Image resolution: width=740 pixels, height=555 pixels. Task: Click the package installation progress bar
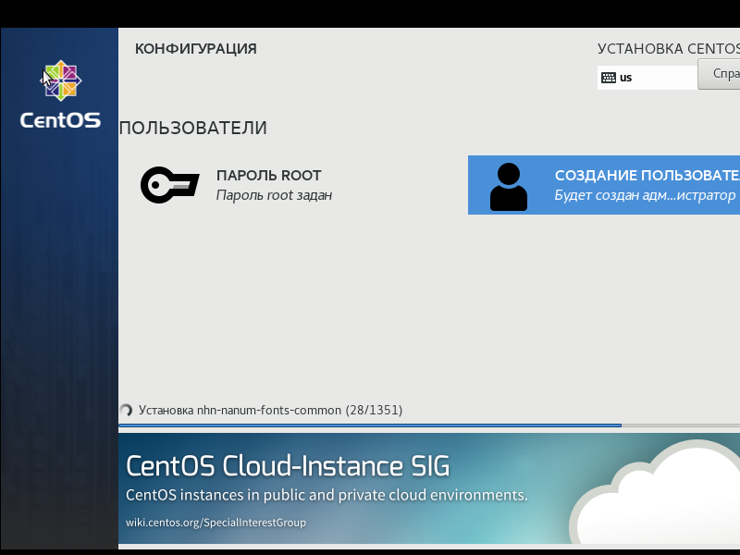(x=429, y=425)
